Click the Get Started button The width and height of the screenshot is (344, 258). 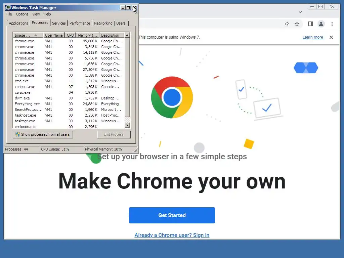click(172, 215)
